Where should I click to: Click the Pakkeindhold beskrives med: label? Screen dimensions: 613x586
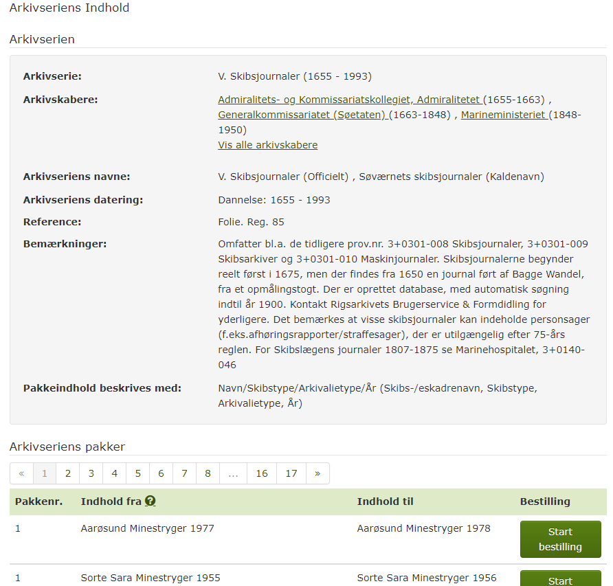tap(102, 388)
